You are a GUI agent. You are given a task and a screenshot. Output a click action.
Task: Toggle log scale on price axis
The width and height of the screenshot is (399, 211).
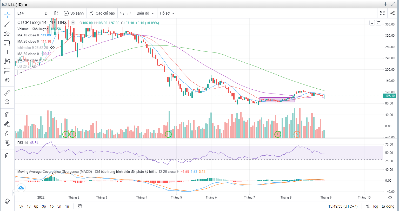click(376, 206)
